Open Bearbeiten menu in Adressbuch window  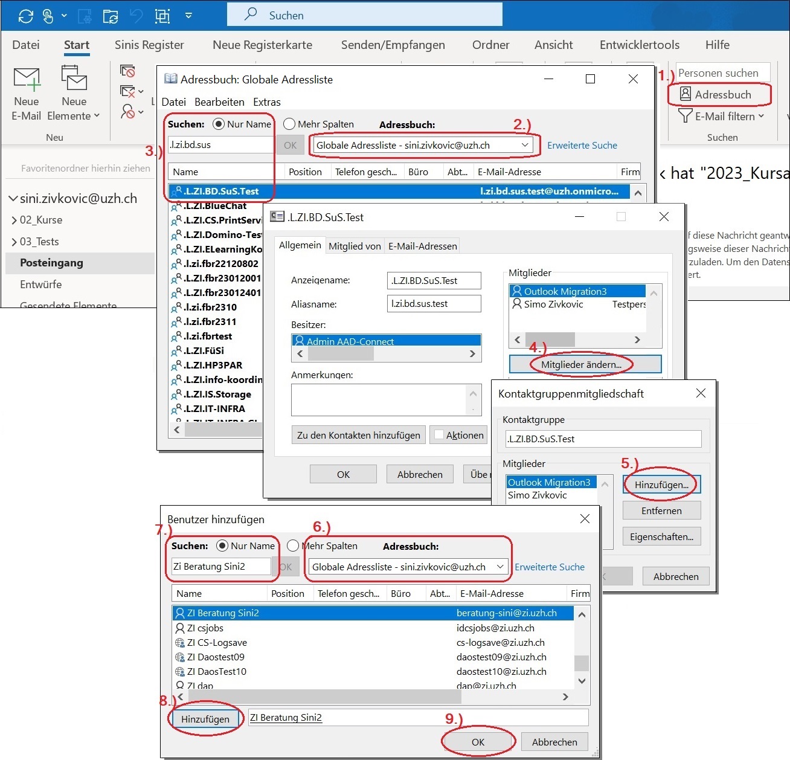click(x=219, y=102)
